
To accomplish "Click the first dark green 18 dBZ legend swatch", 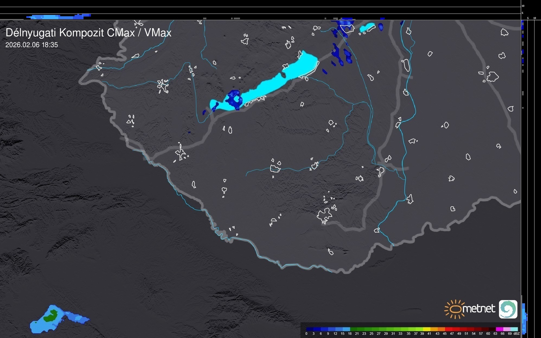I will point(353,329).
